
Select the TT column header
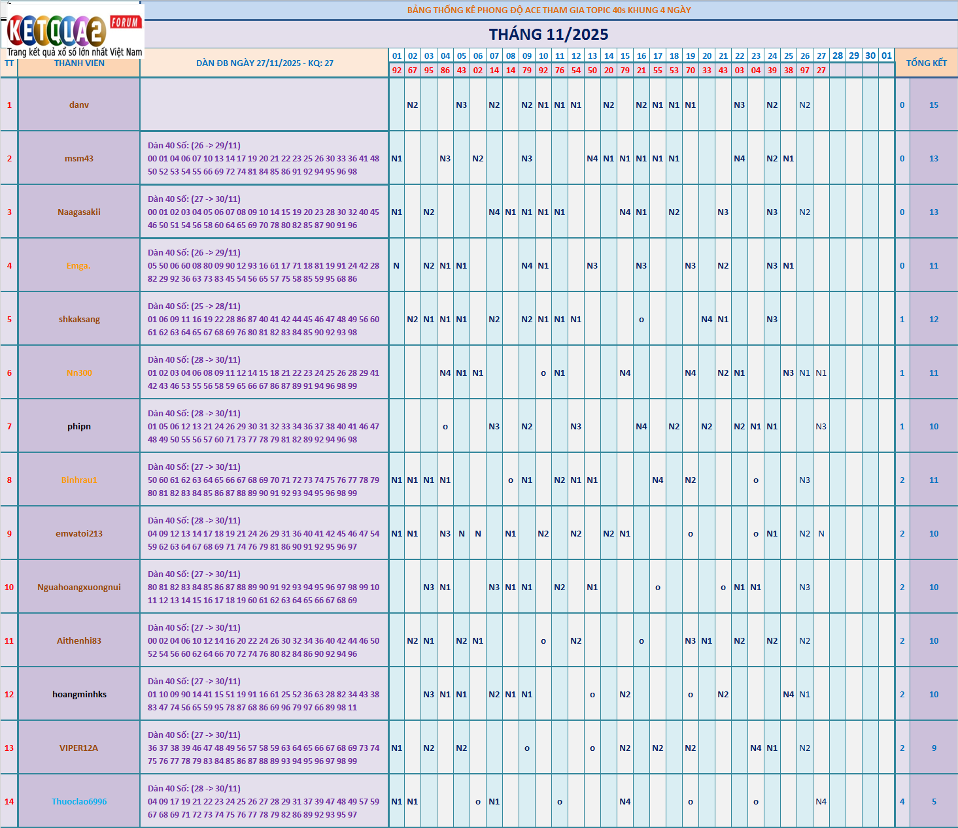click(9, 63)
